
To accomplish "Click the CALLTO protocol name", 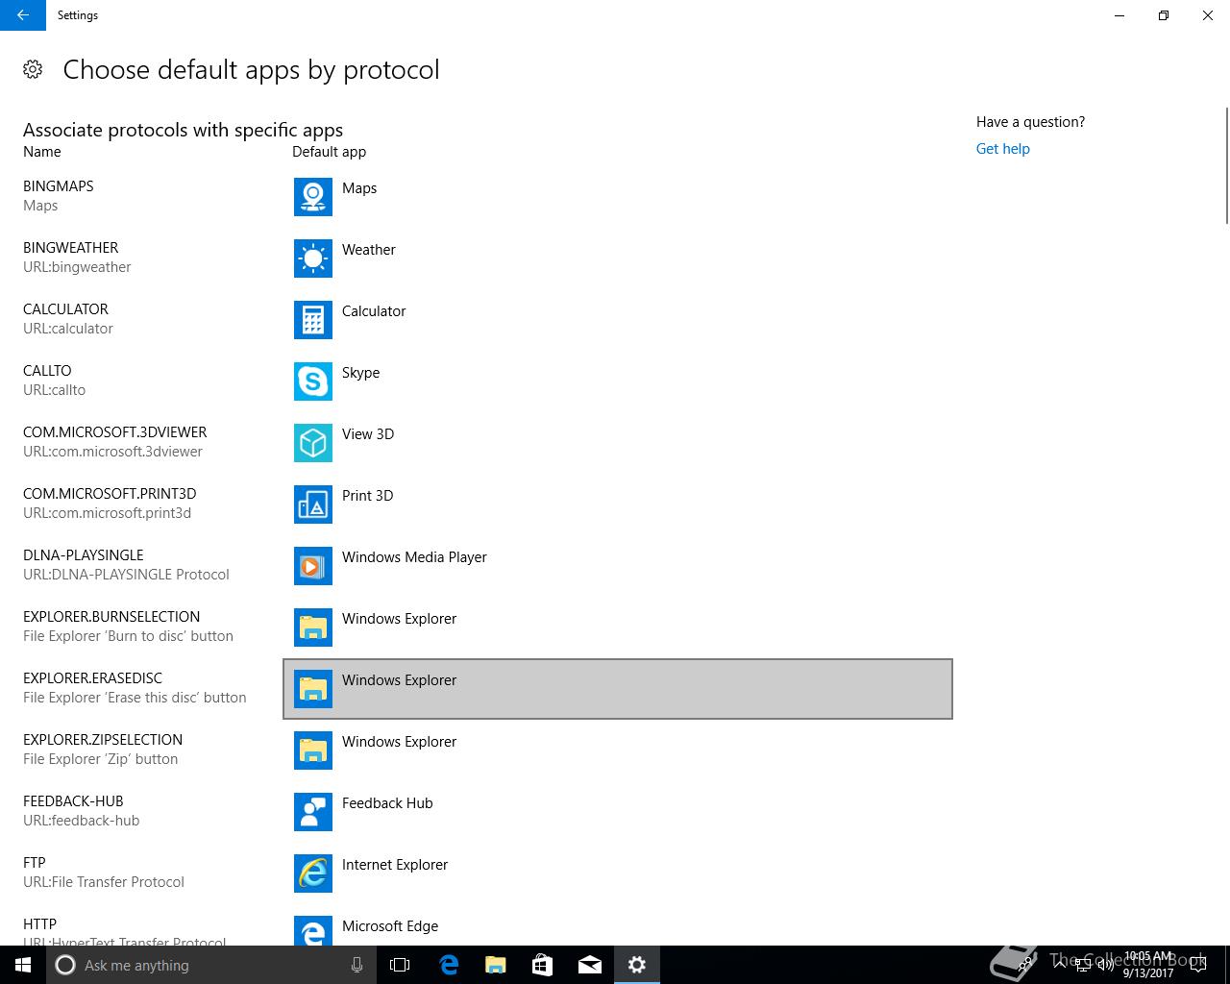I will point(47,371).
